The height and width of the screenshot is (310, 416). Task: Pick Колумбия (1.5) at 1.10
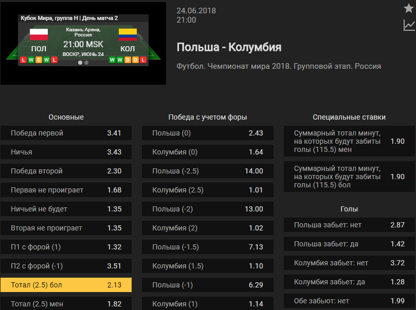(208, 266)
